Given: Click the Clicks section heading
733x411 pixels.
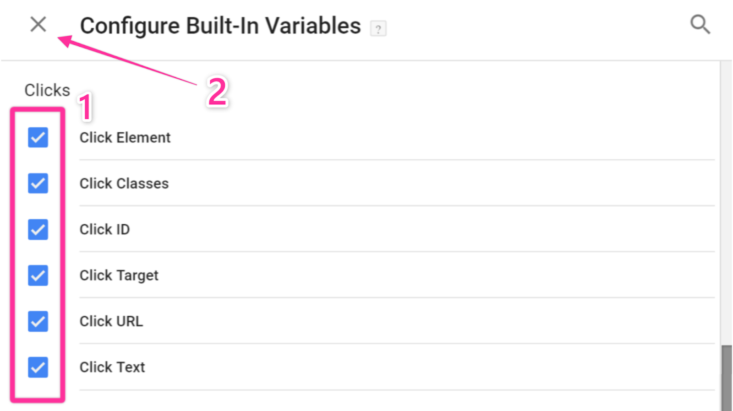Looking at the screenshot, I should (47, 90).
